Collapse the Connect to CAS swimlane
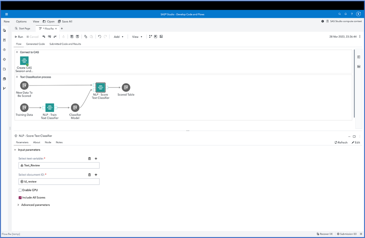 pyautogui.click(x=17, y=52)
